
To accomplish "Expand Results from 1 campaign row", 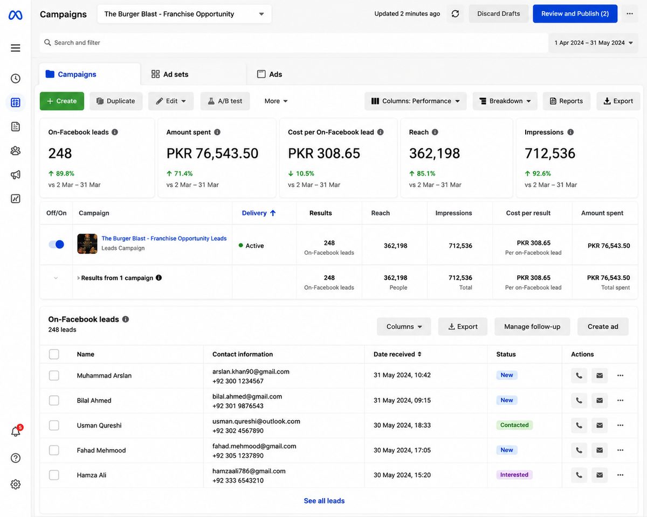I will [x=79, y=278].
